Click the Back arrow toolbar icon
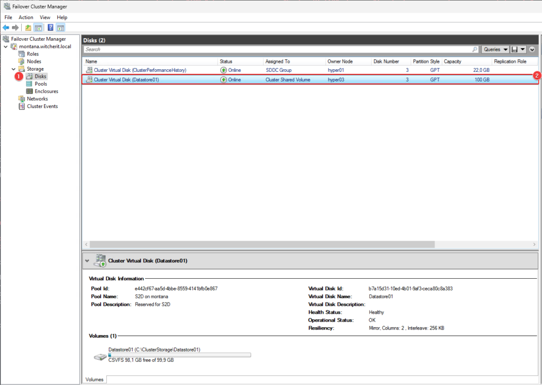The height and width of the screenshot is (385, 542). click(x=6, y=27)
